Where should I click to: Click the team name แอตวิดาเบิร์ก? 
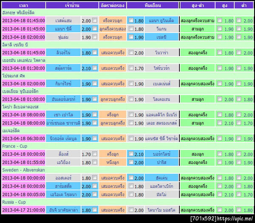(161, 186)
